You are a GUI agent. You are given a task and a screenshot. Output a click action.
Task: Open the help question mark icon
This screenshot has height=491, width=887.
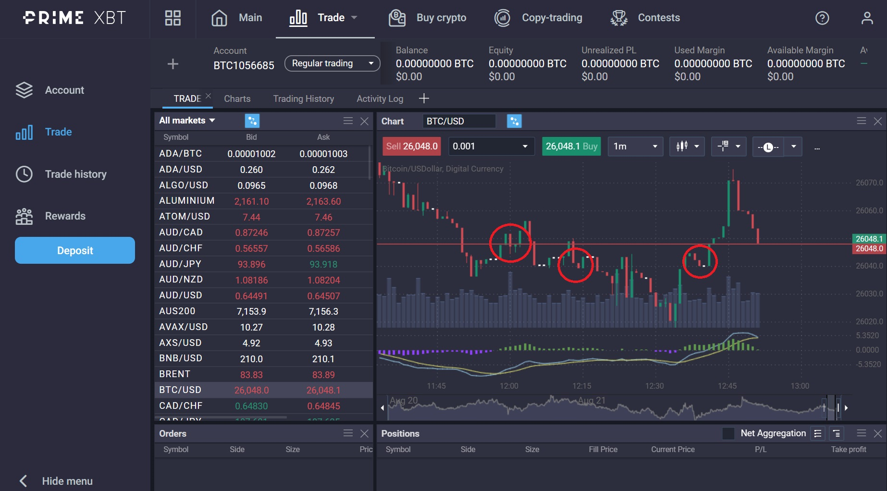pyautogui.click(x=822, y=18)
